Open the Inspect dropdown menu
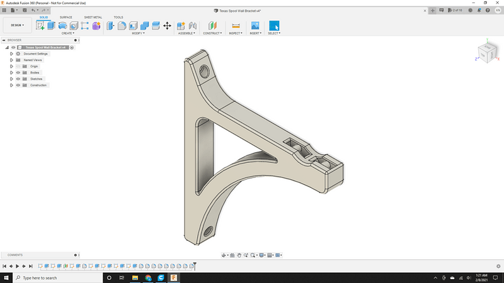The width and height of the screenshot is (504, 283). pos(236,33)
